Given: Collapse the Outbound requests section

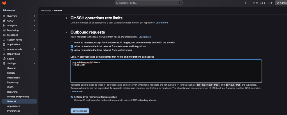Looking at the screenshot, I should [67, 32].
